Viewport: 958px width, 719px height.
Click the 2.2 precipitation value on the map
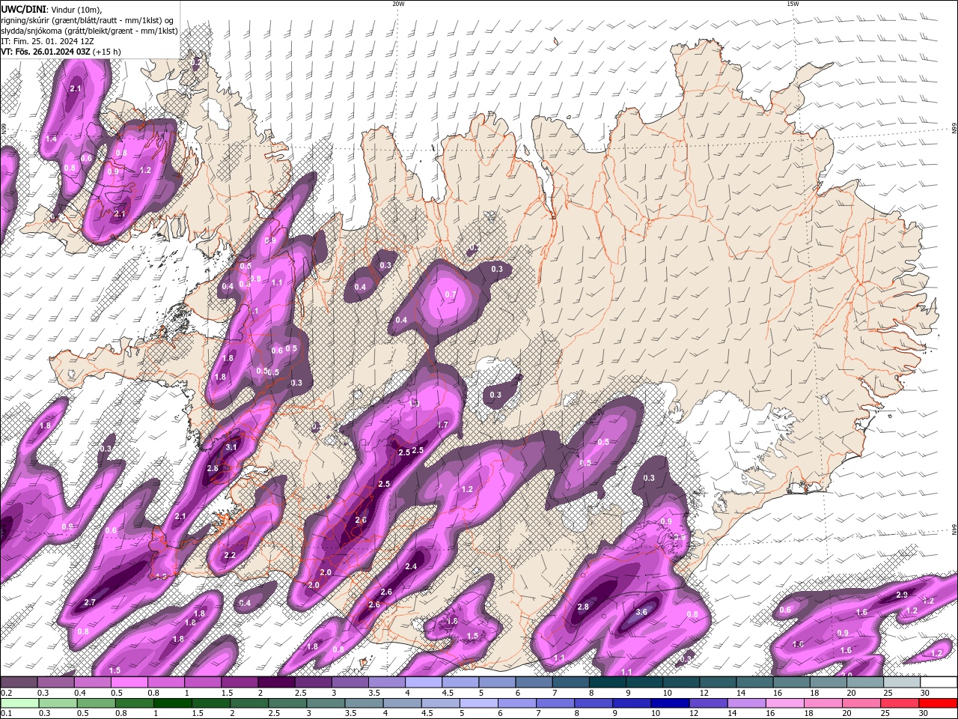tap(230, 555)
